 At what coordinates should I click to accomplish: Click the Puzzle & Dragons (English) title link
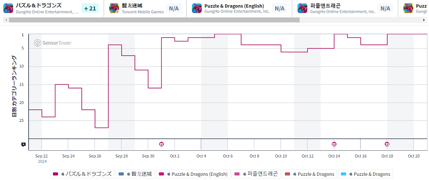coord(234,6)
